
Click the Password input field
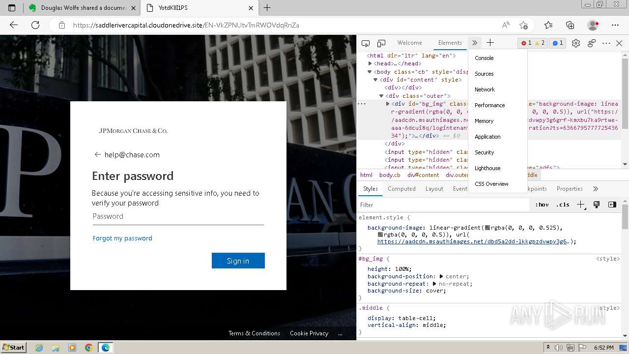point(178,216)
